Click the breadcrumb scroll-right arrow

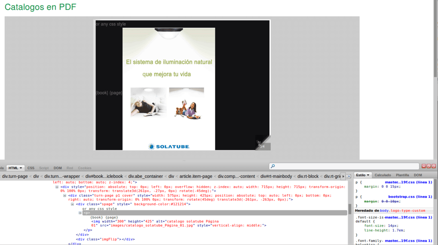[343, 176]
